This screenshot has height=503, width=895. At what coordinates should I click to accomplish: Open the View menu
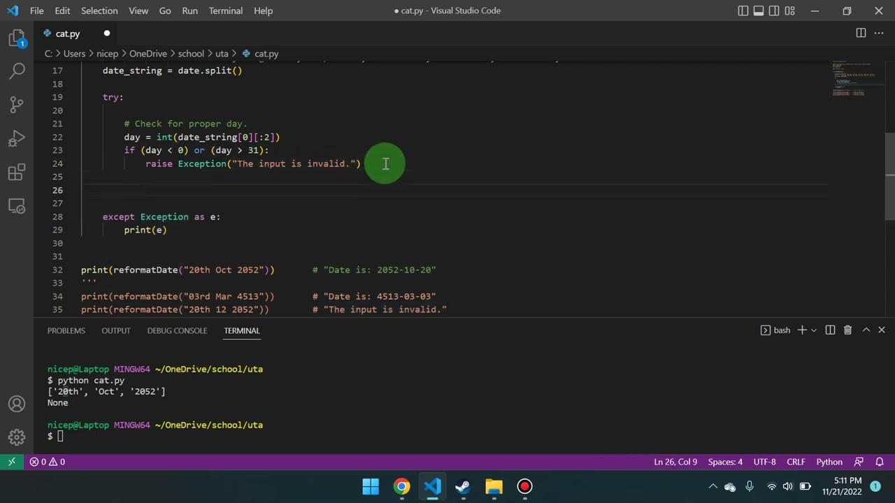click(x=138, y=10)
